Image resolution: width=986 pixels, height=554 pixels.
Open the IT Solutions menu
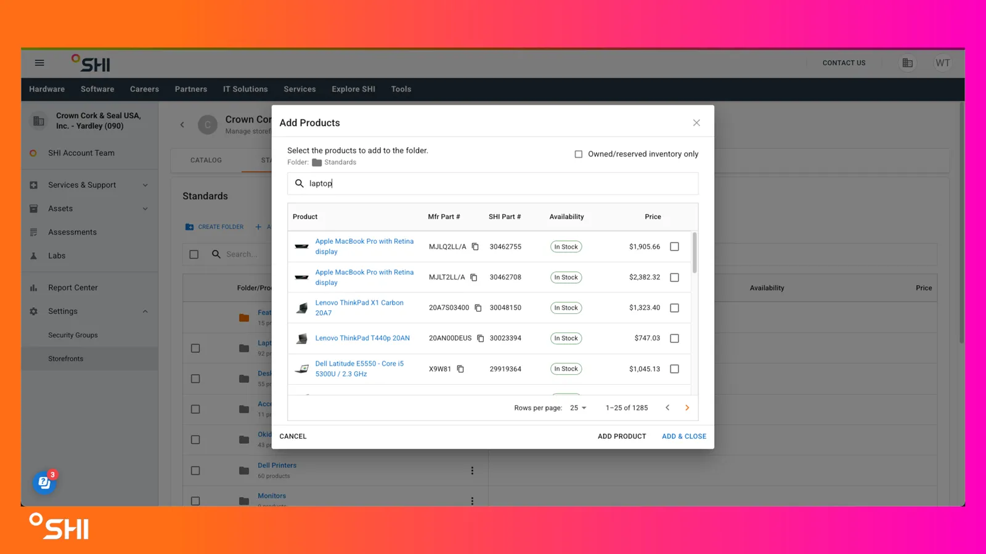tap(245, 89)
